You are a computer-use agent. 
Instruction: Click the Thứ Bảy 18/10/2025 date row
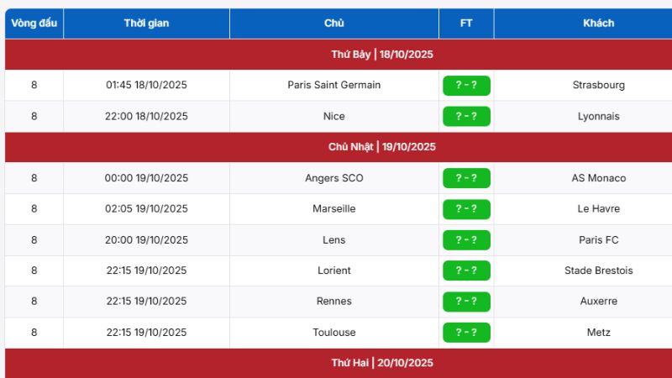click(382, 55)
